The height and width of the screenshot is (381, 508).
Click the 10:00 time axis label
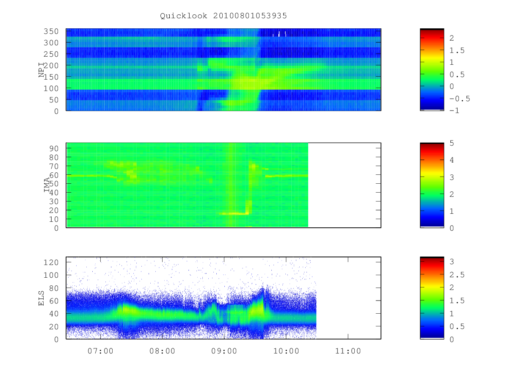point(286,351)
